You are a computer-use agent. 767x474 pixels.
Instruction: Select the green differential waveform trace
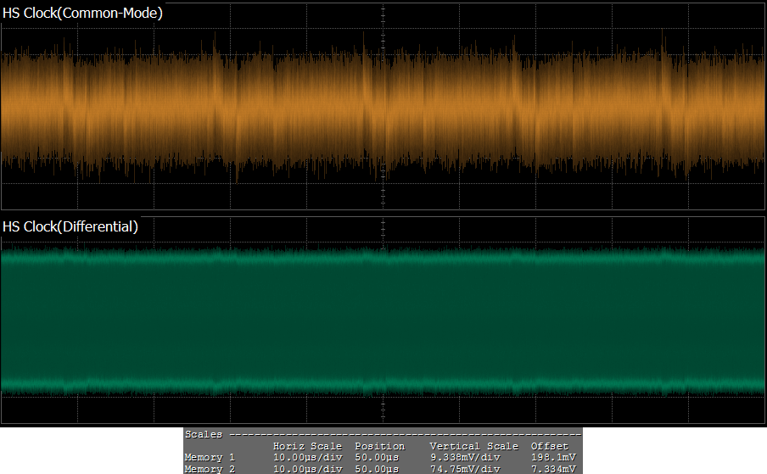[255, 322]
